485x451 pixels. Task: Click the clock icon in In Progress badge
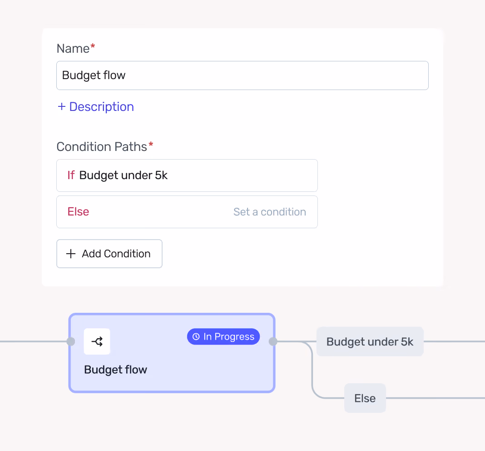[x=196, y=336]
